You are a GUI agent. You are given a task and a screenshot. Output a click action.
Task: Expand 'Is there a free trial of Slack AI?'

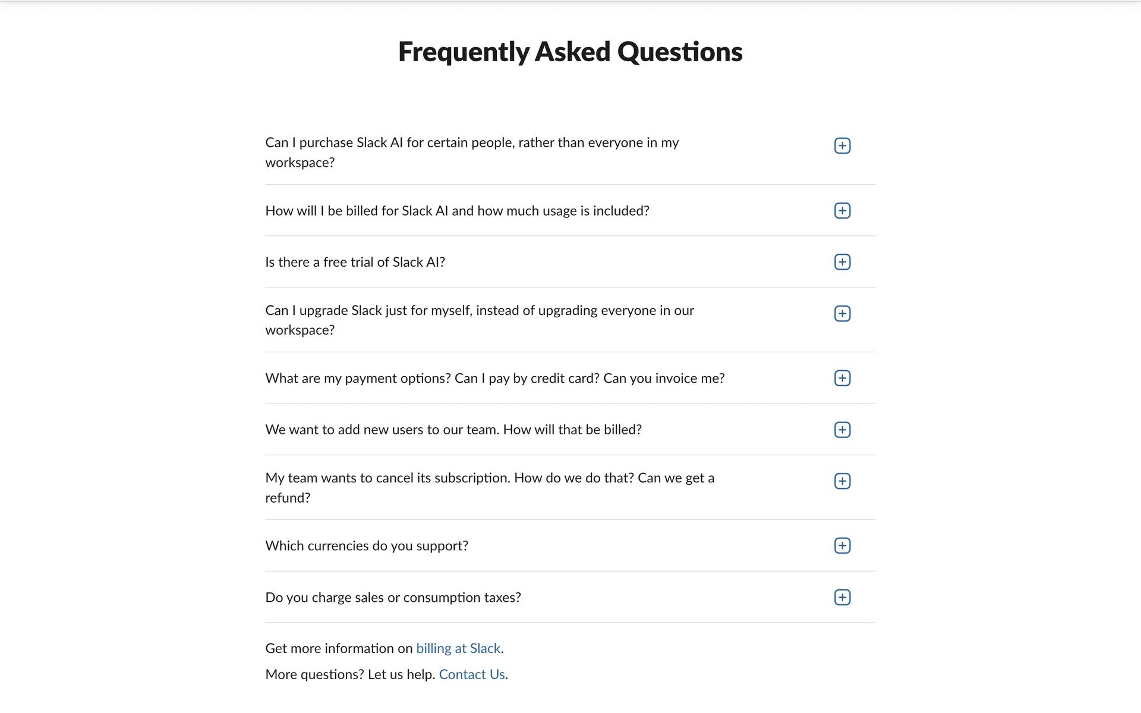point(355,262)
